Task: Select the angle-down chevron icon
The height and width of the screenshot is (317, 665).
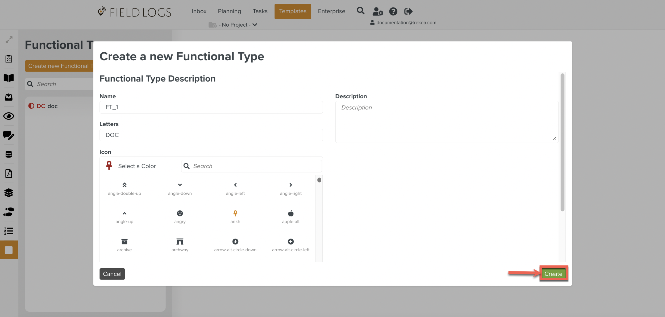Action: click(180, 185)
